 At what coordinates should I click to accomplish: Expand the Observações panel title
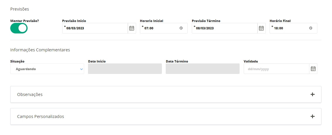pos(30,95)
